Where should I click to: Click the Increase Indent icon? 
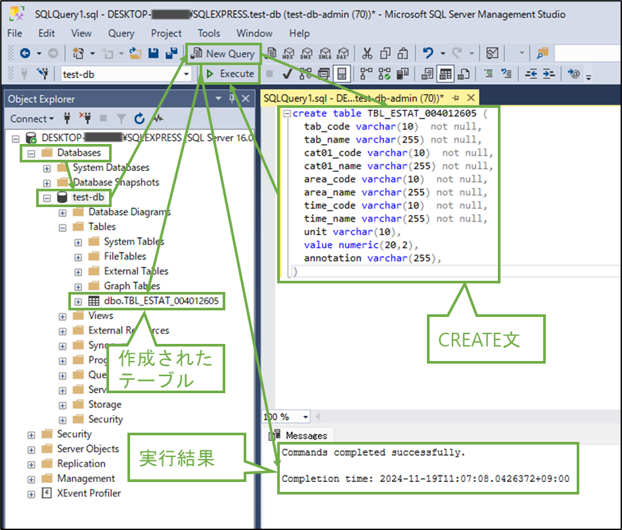pyautogui.click(x=548, y=74)
